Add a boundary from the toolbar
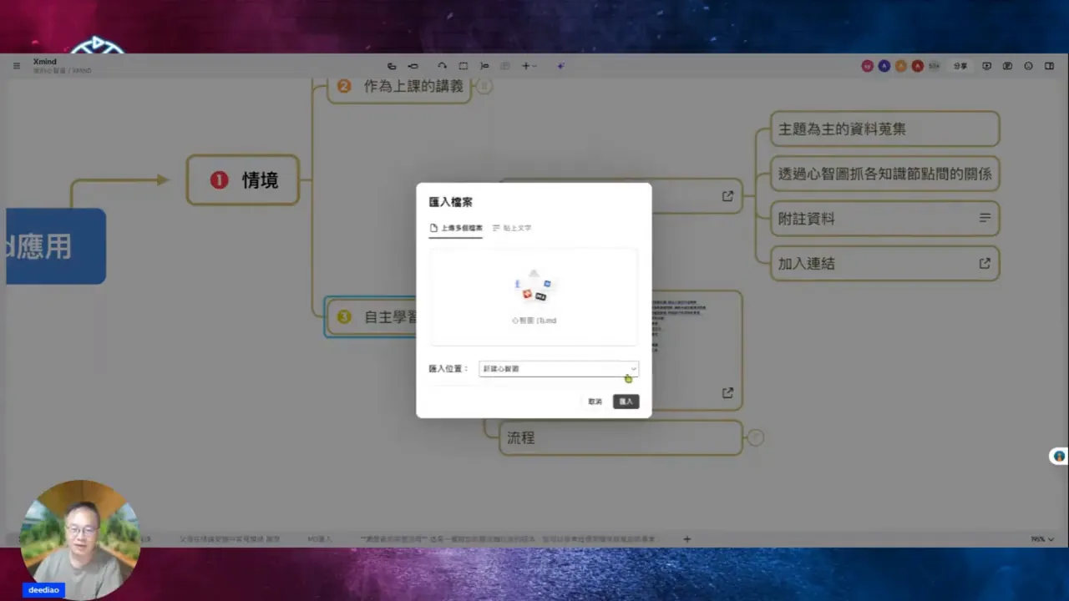Viewport: 1069px width, 601px height. click(464, 66)
